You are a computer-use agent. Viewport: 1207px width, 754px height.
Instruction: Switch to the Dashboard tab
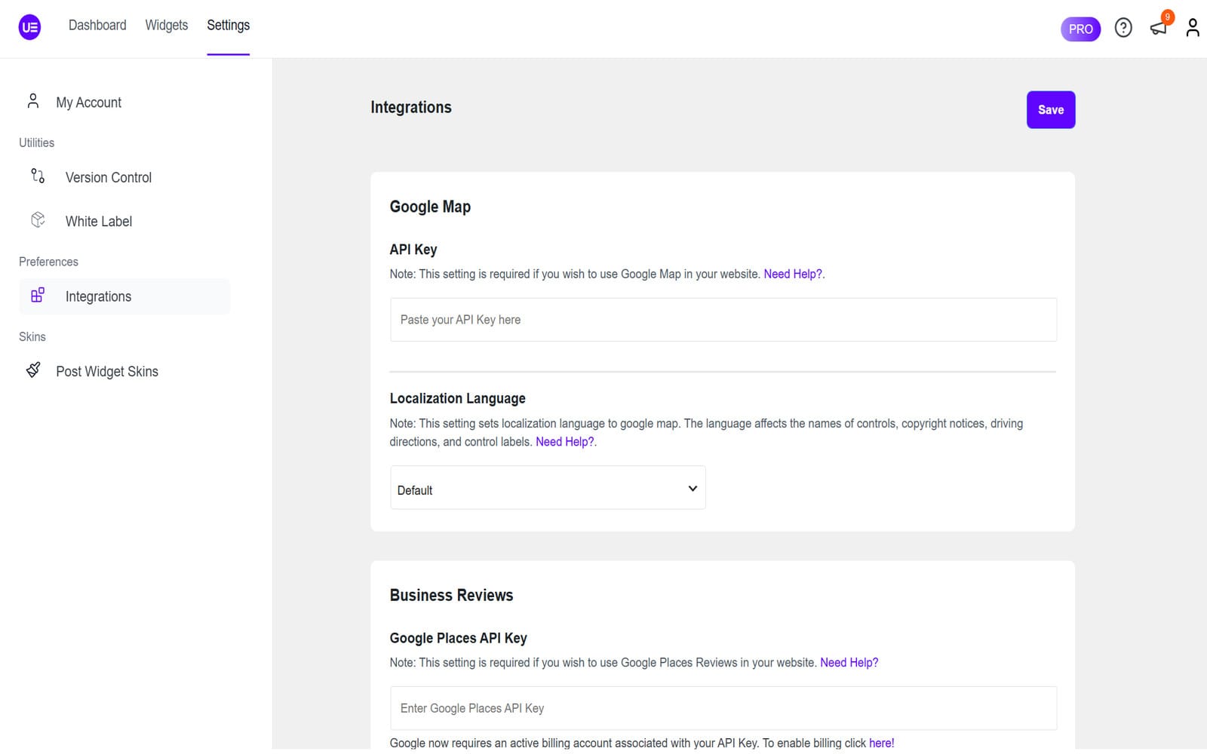coord(97,25)
